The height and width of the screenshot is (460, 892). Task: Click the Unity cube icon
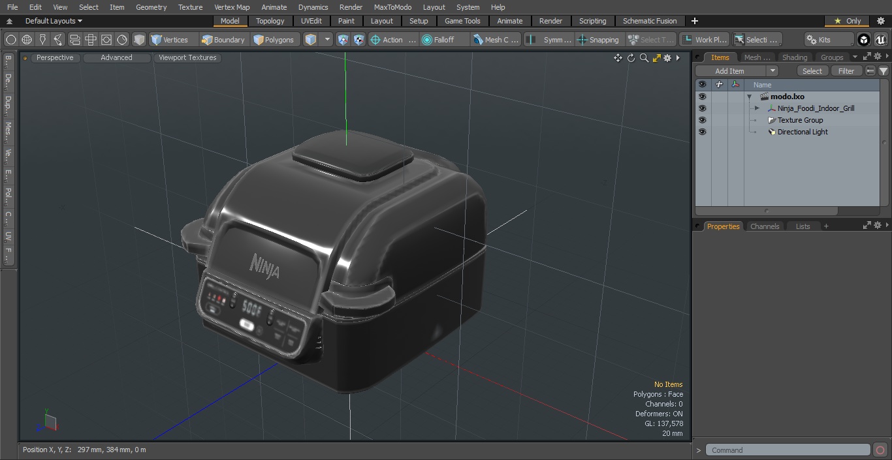[x=864, y=40]
